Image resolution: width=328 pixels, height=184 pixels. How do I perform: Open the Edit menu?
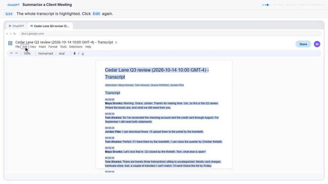pyautogui.click(x=25, y=47)
